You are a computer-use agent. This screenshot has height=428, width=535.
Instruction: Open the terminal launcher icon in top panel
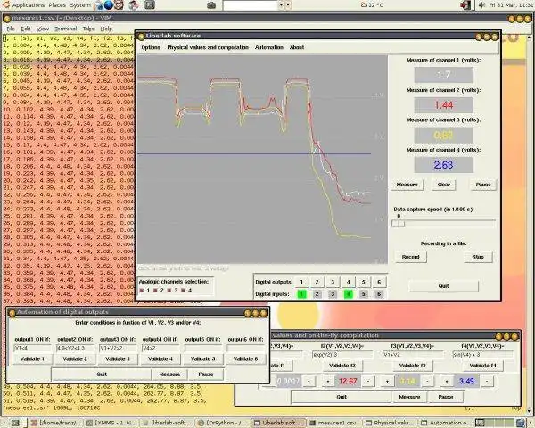click(x=149, y=5)
